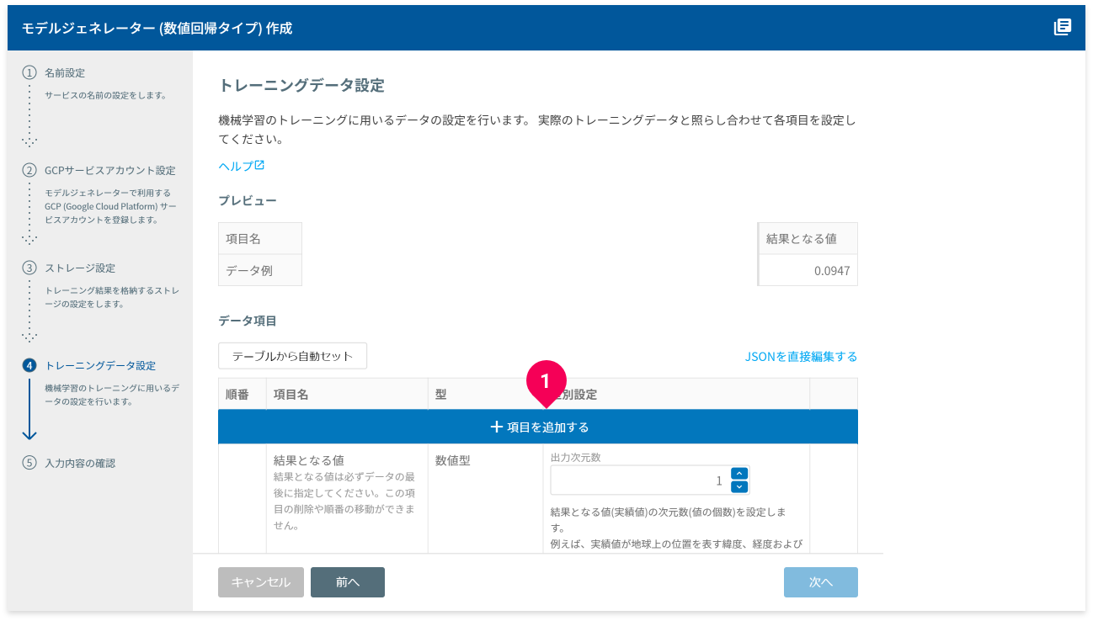
Task: Increase the 出力次元数 value with up arrow
Action: click(x=739, y=473)
